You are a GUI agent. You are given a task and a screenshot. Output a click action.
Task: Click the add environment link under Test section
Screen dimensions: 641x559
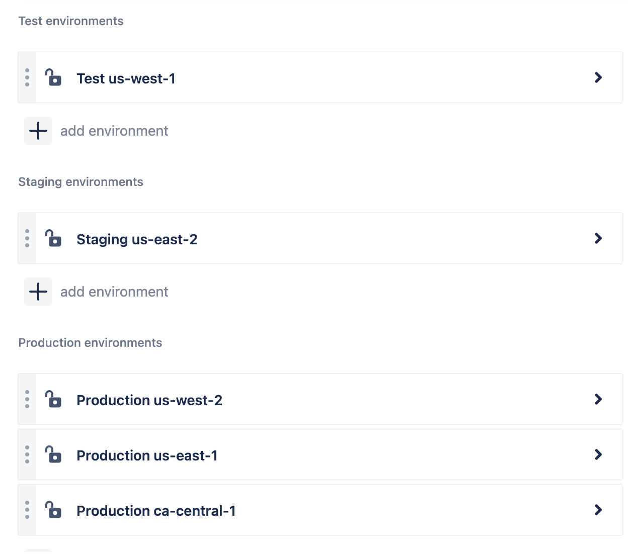point(114,130)
